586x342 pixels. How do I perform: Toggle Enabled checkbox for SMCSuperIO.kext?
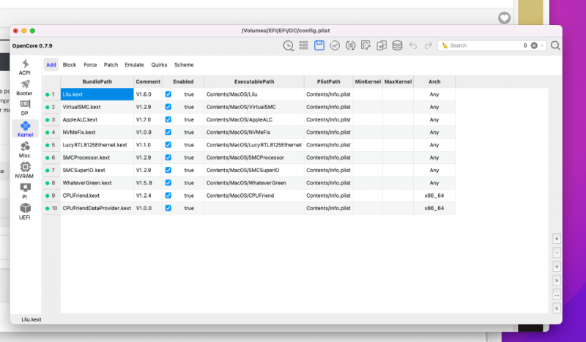(x=168, y=170)
